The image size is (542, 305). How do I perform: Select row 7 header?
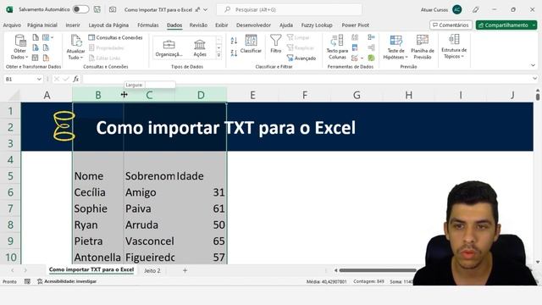coord(10,208)
